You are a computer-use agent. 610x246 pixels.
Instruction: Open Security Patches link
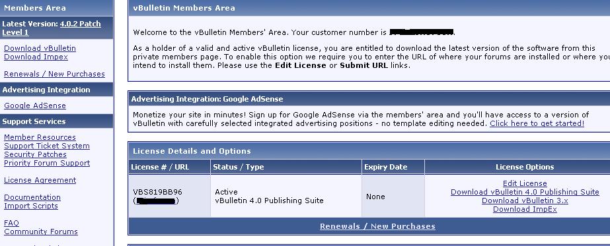(35, 154)
